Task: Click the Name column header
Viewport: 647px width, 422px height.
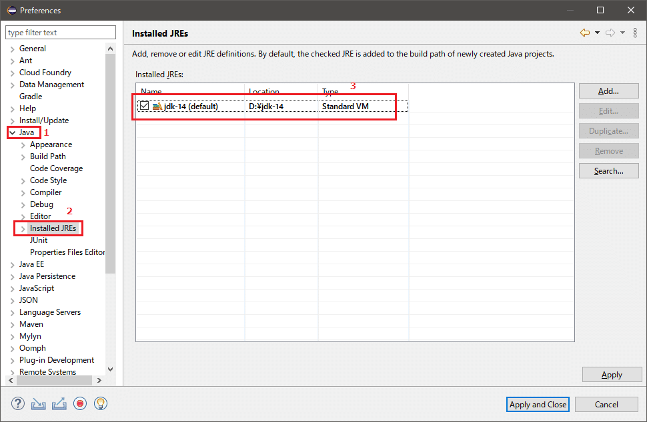Action: click(x=191, y=91)
